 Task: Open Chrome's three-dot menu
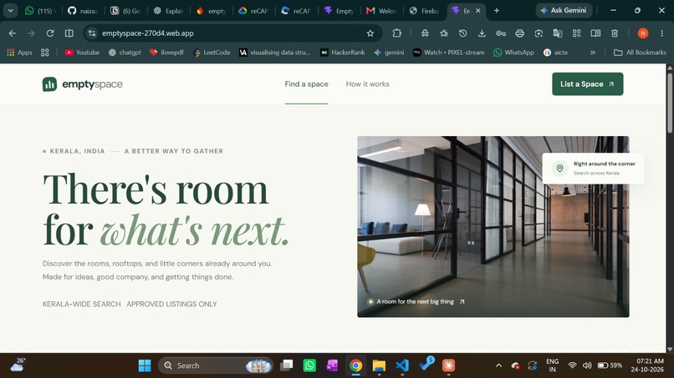[662, 33]
